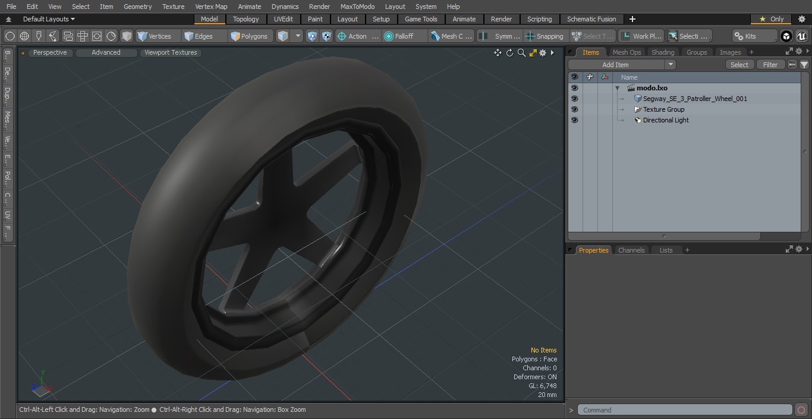Image resolution: width=812 pixels, height=419 pixels.
Task: Click the viewport pan move icon
Action: coord(498,53)
